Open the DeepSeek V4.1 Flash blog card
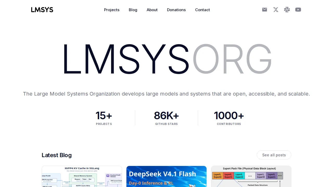This screenshot has height=187, width=333. point(166,176)
